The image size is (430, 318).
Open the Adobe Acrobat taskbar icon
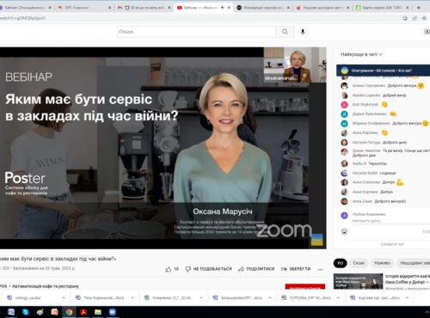(83, 312)
